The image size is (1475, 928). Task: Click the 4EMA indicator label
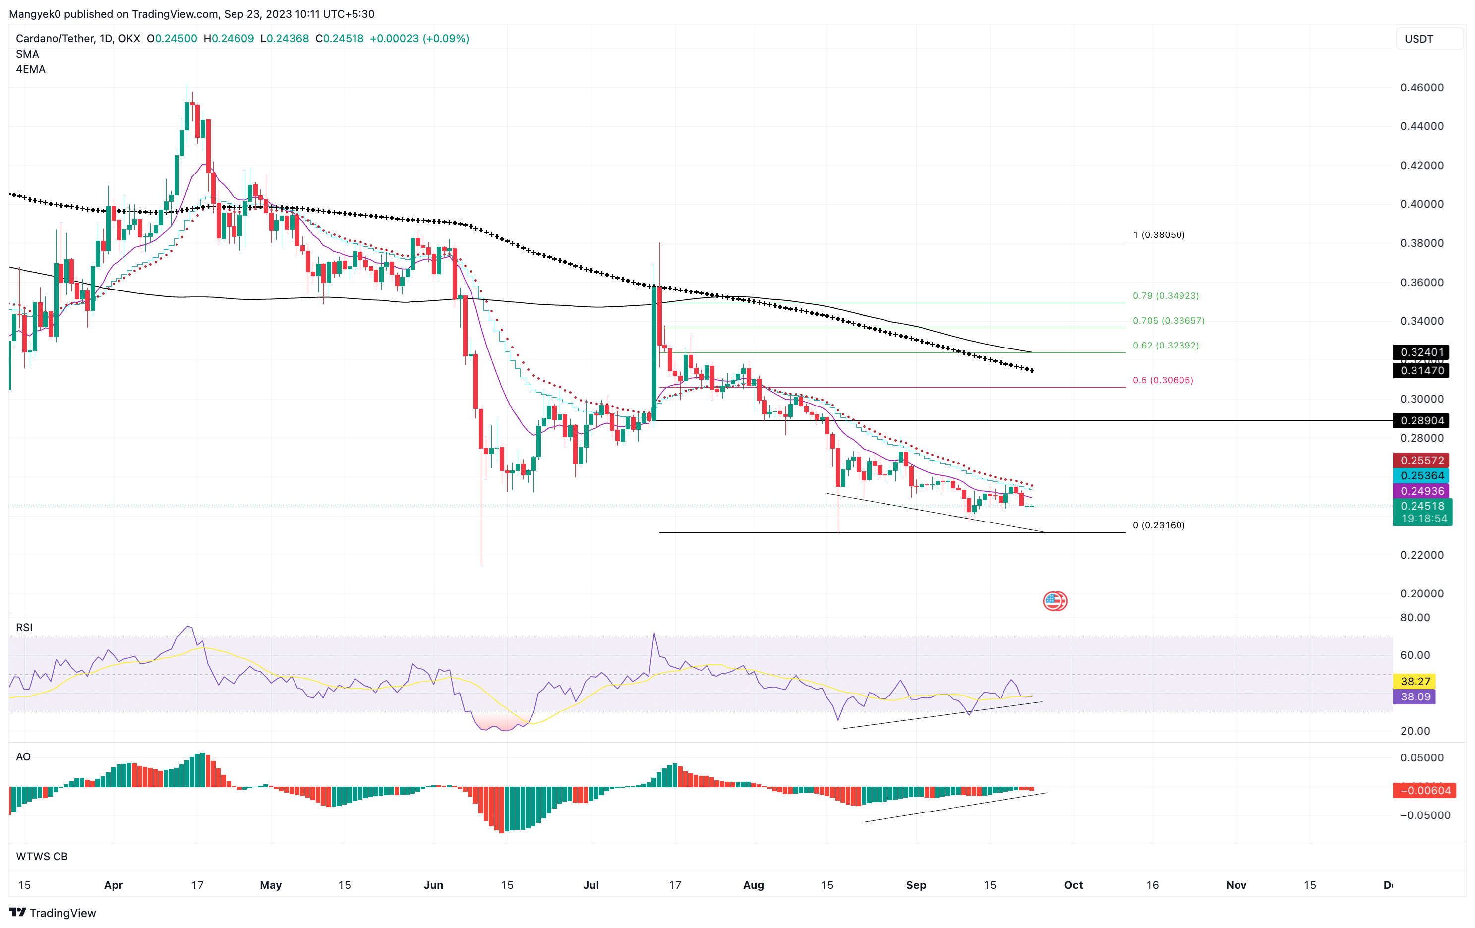click(31, 69)
